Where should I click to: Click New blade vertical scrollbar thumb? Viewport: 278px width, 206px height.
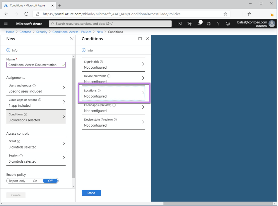74,118
